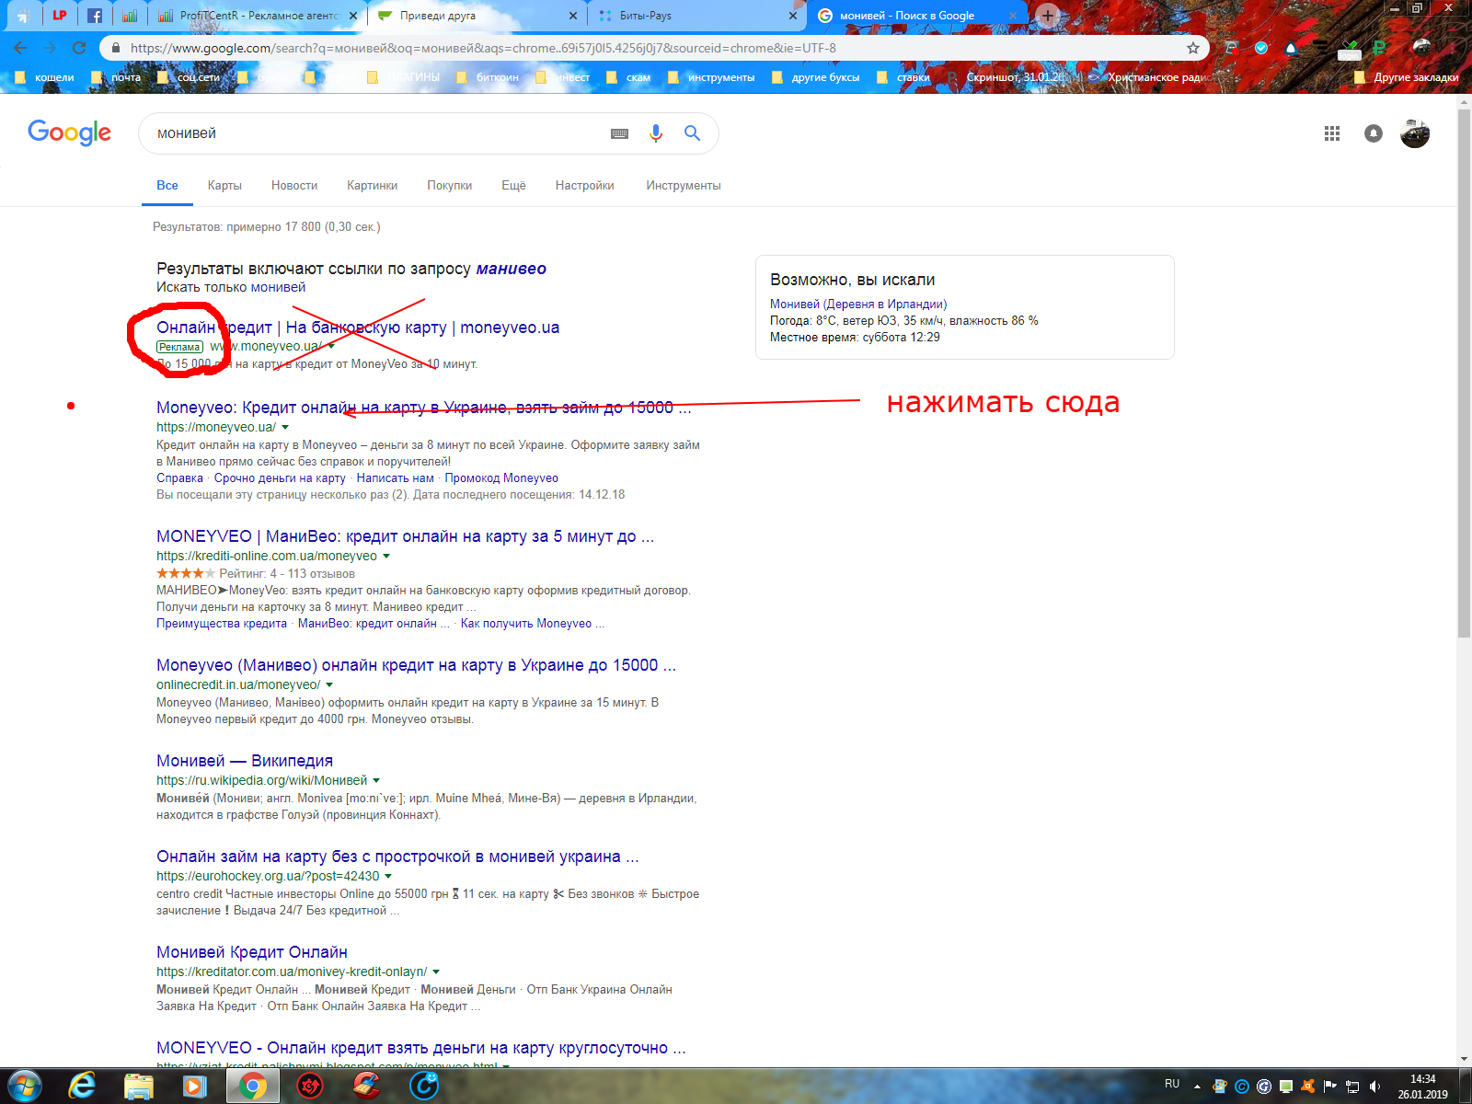
Task: Expand the kreditі-online.com.ua URL dropdown arrow
Action: pyautogui.click(x=386, y=556)
